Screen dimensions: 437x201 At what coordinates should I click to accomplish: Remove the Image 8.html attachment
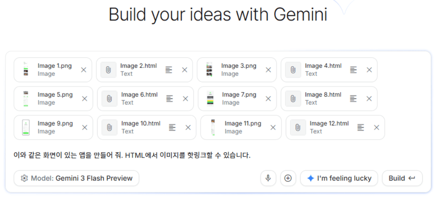pos(369,98)
